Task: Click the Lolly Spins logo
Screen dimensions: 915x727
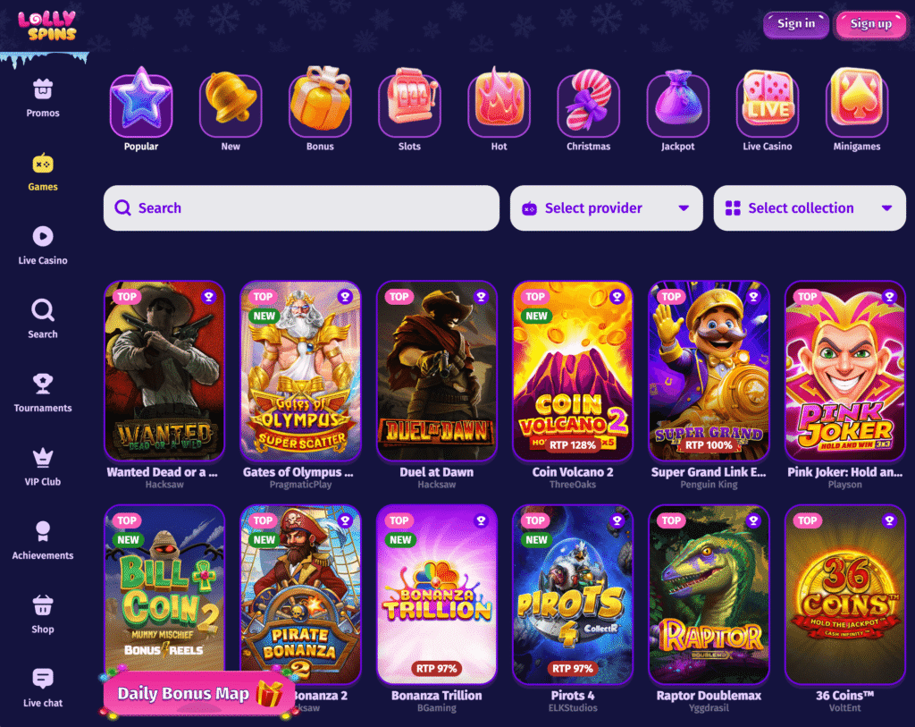Action: (46, 26)
